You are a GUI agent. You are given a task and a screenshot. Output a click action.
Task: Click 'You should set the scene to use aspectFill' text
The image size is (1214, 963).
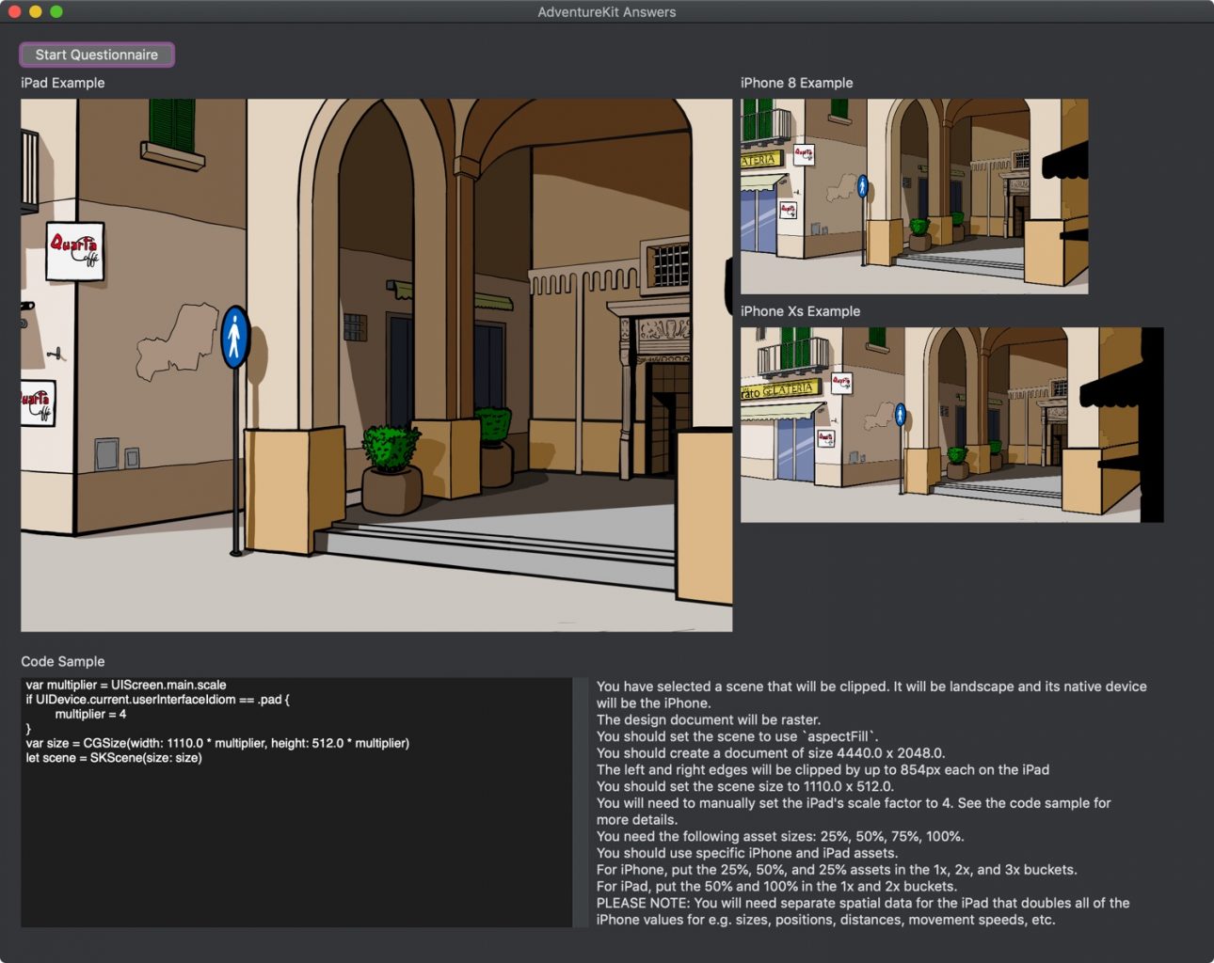tap(737, 736)
